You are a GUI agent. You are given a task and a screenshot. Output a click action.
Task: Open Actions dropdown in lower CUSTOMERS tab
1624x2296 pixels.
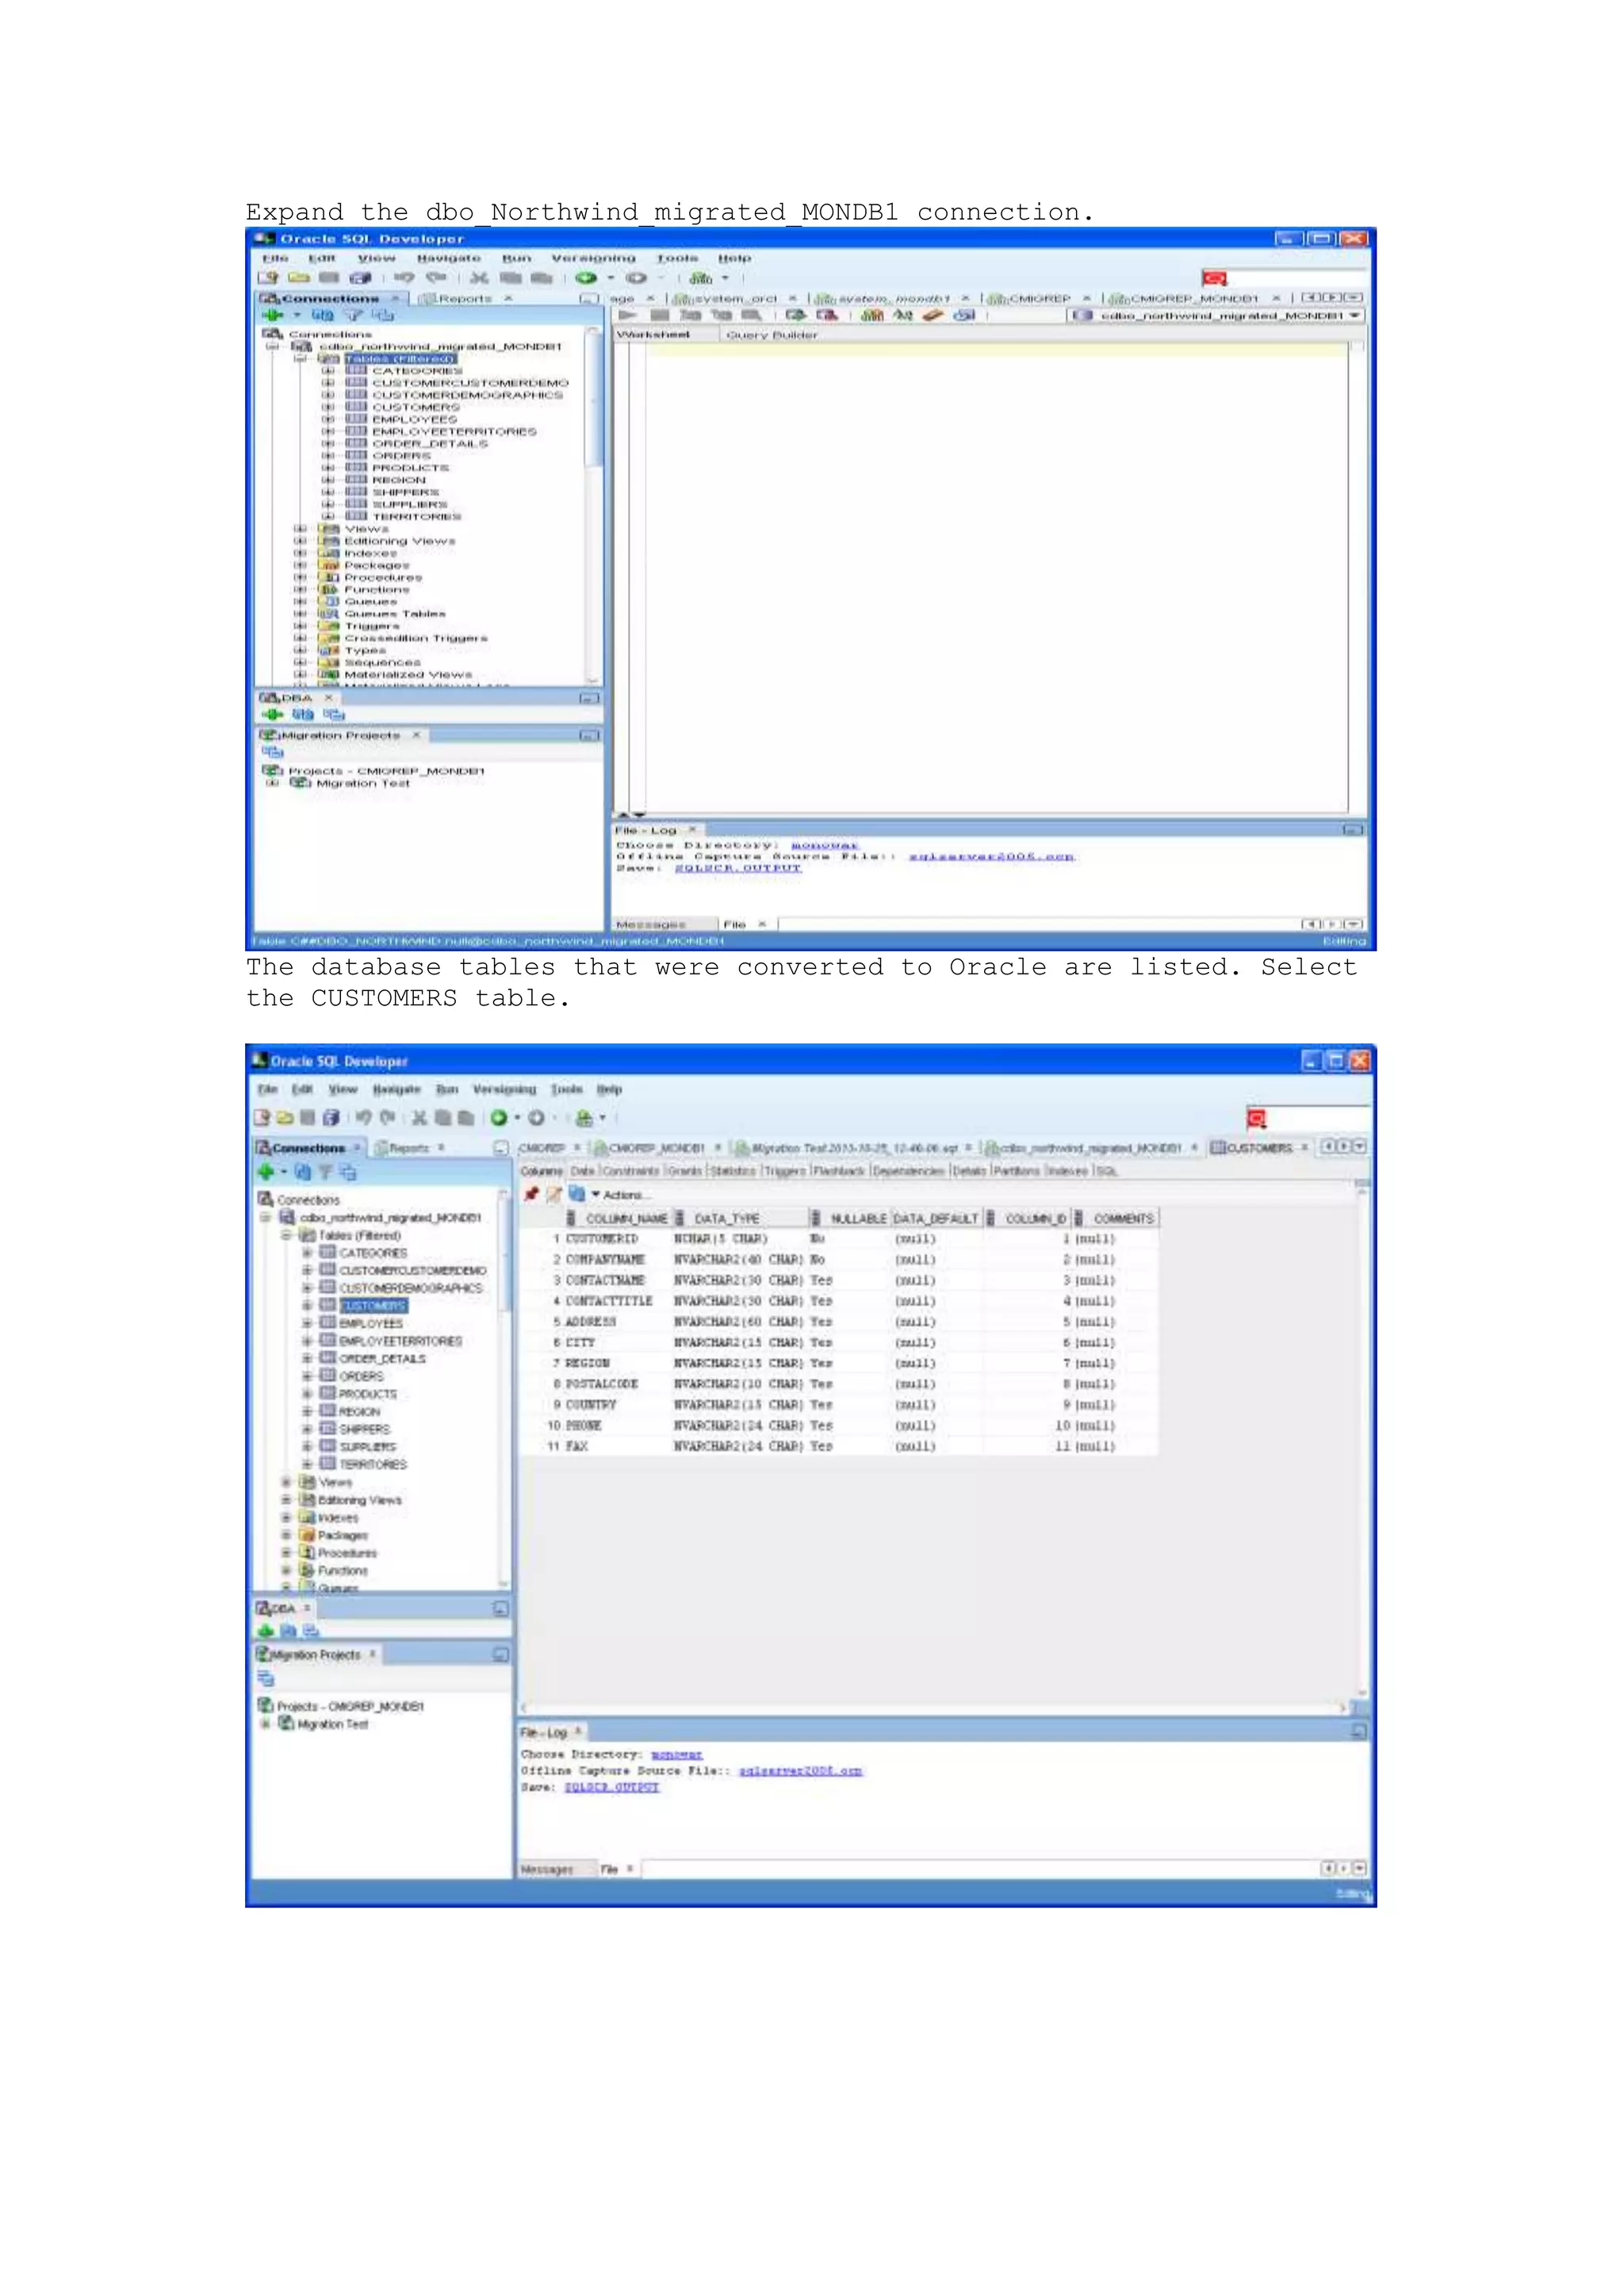(x=621, y=1195)
